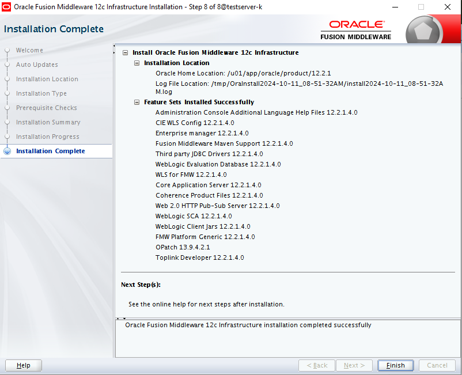Click the disabled Next button
The width and height of the screenshot is (462, 375).
coord(354,365)
